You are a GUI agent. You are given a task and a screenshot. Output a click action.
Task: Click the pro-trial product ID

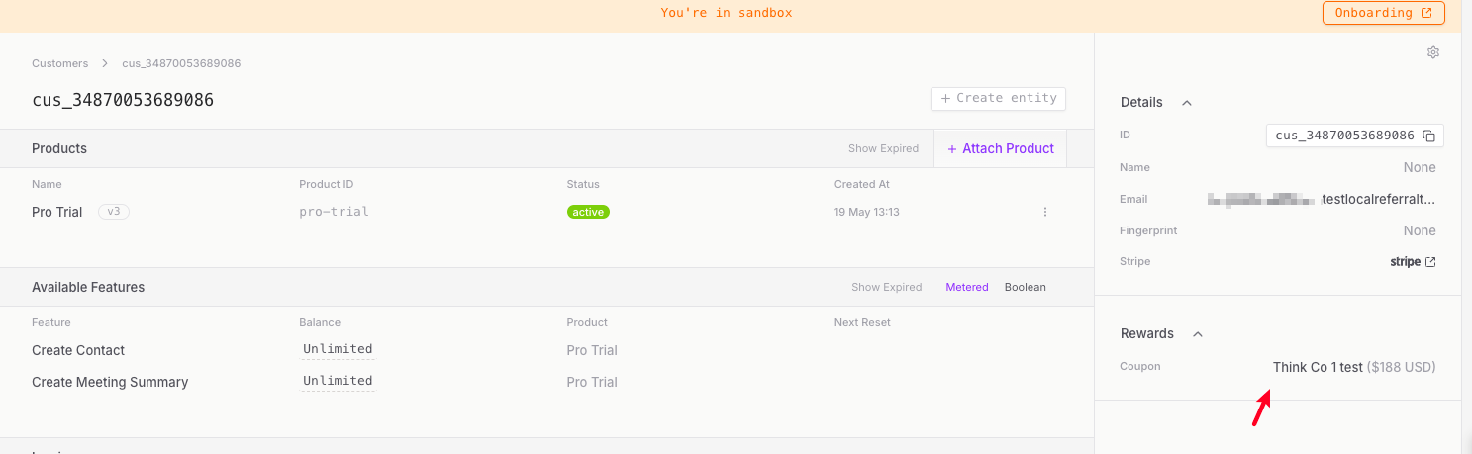point(334,212)
